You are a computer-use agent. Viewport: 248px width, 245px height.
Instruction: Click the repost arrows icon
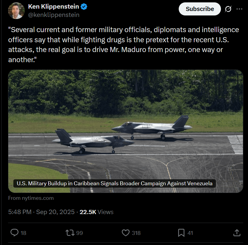70,233
